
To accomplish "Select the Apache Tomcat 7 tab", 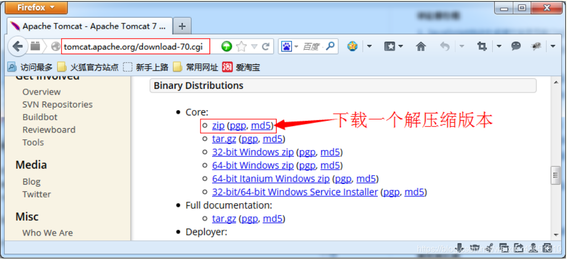I will (x=89, y=26).
